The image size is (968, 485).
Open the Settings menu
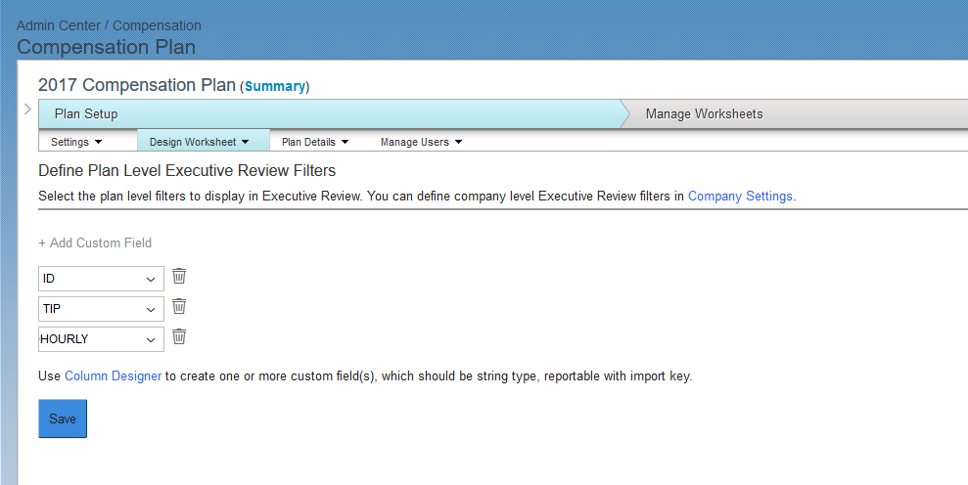click(x=76, y=142)
